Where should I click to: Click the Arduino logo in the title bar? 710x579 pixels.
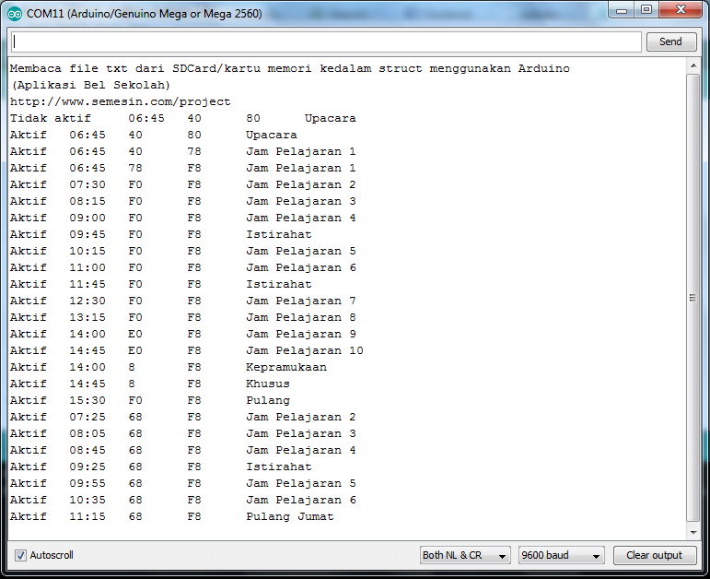15,14
